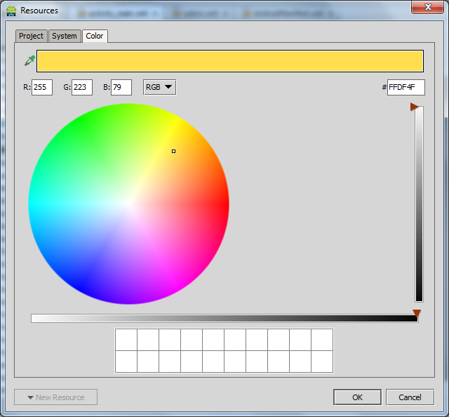Confirm with the OK button
The height and width of the screenshot is (417, 449).
pos(357,397)
